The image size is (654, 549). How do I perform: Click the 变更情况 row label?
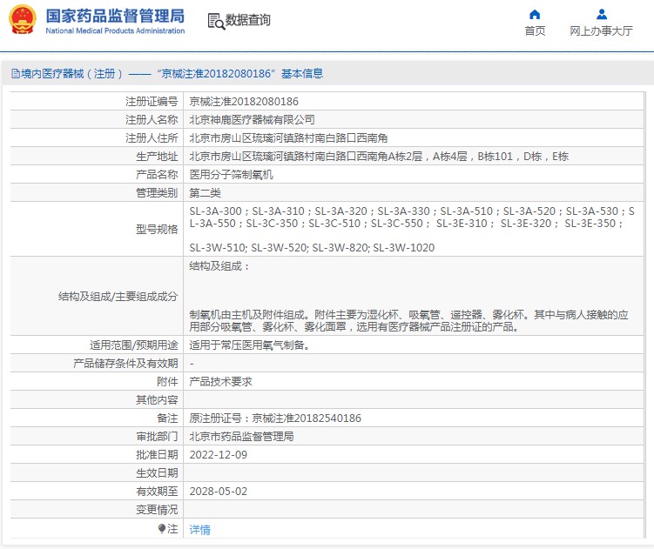pos(157,510)
